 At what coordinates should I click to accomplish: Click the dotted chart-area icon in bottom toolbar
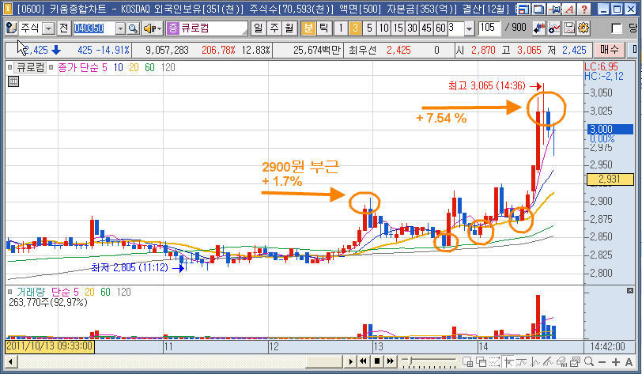[x=494, y=361]
